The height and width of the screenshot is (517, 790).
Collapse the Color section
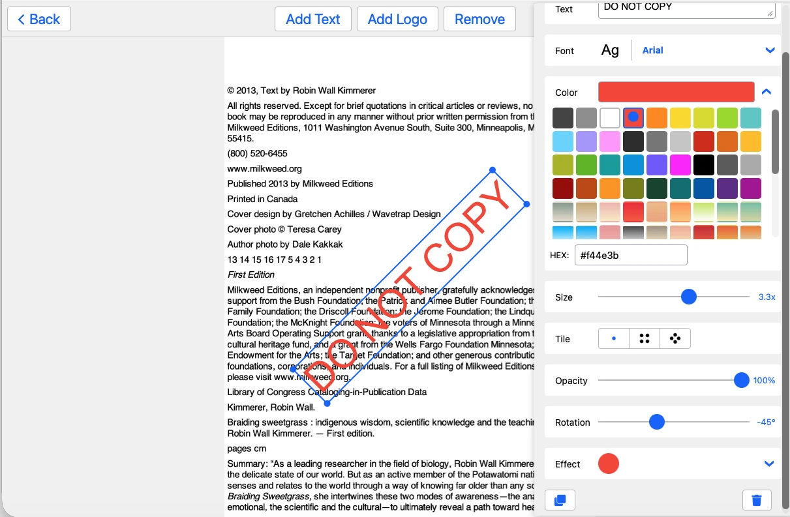767,92
